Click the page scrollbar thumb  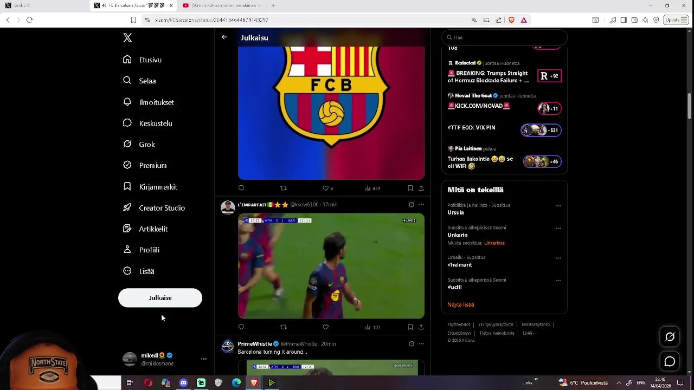click(x=690, y=106)
